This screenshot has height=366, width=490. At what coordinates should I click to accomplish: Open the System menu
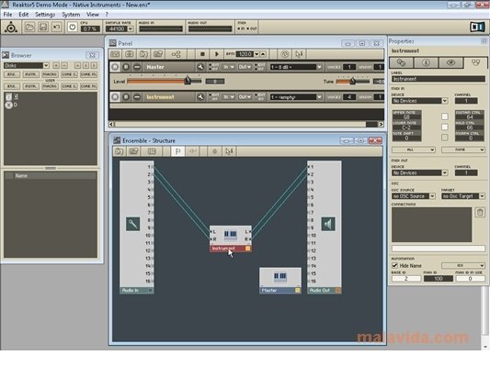[x=71, y=15]
